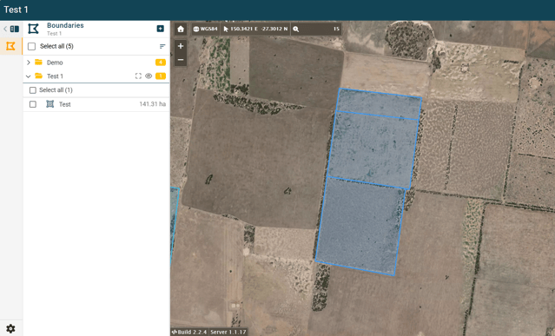Click the Server 1.1.17 status label
The image size is (555, 336).
point(228,332)
